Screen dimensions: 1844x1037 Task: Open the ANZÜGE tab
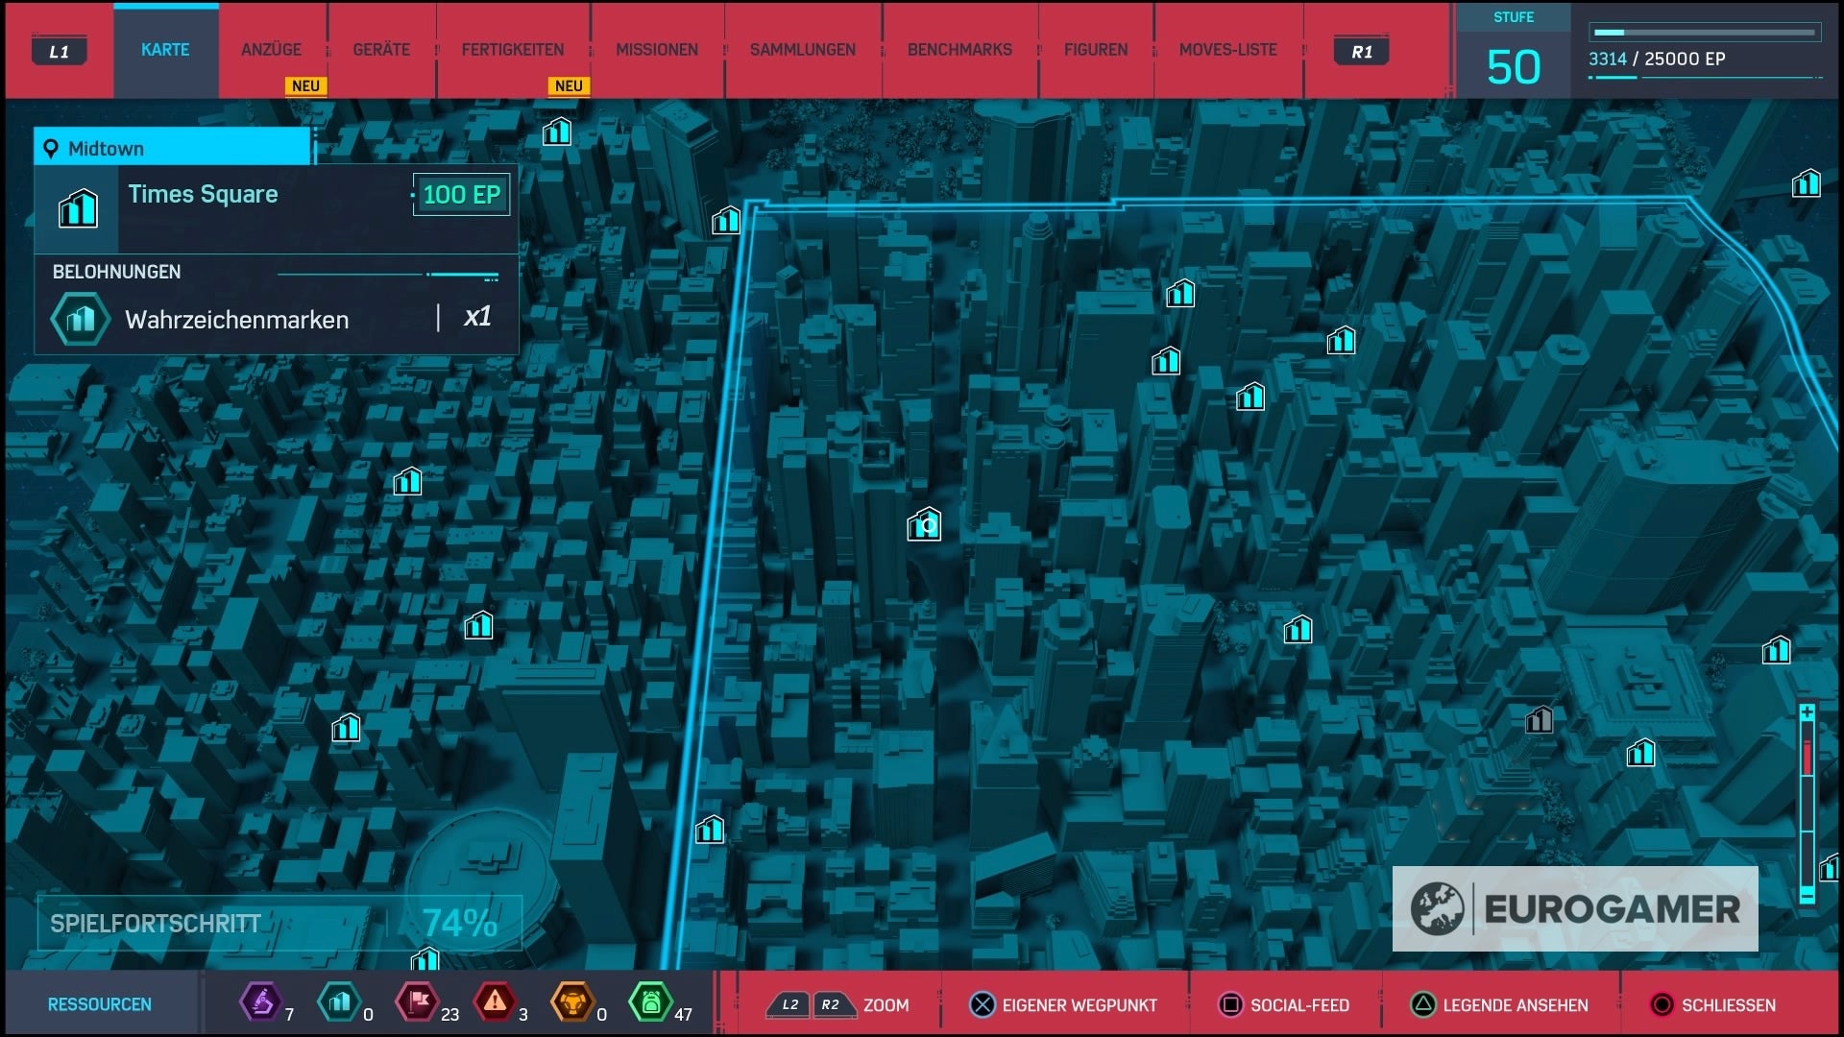tap(272, 50)
